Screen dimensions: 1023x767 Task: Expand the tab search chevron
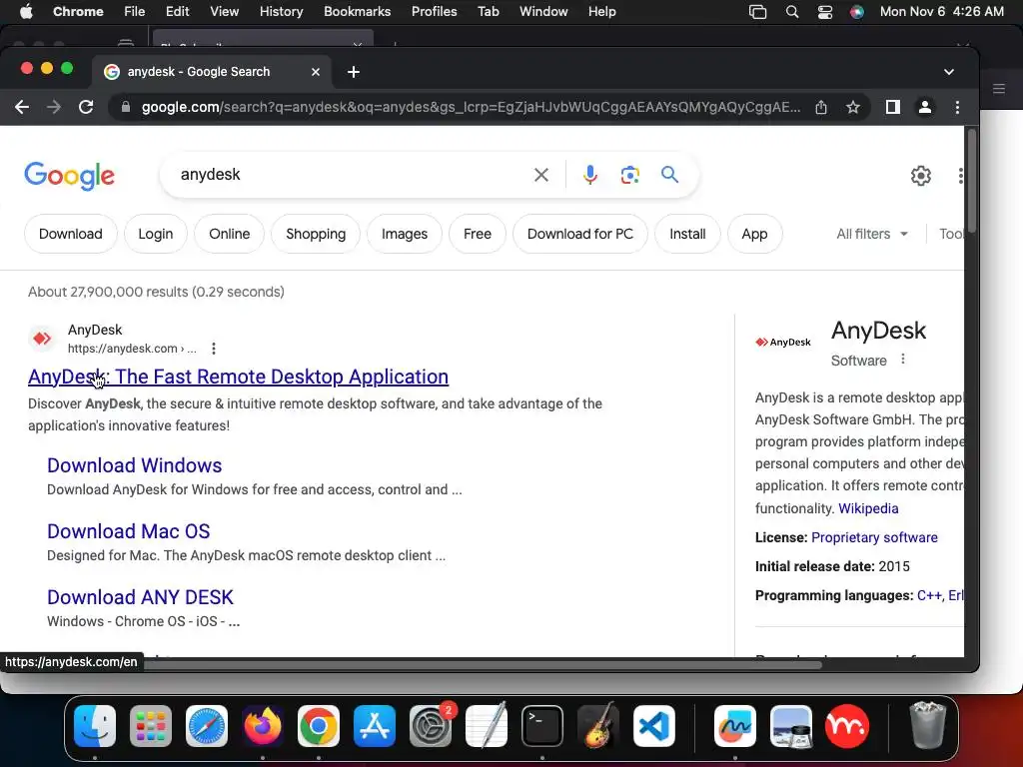click(949, 72)
